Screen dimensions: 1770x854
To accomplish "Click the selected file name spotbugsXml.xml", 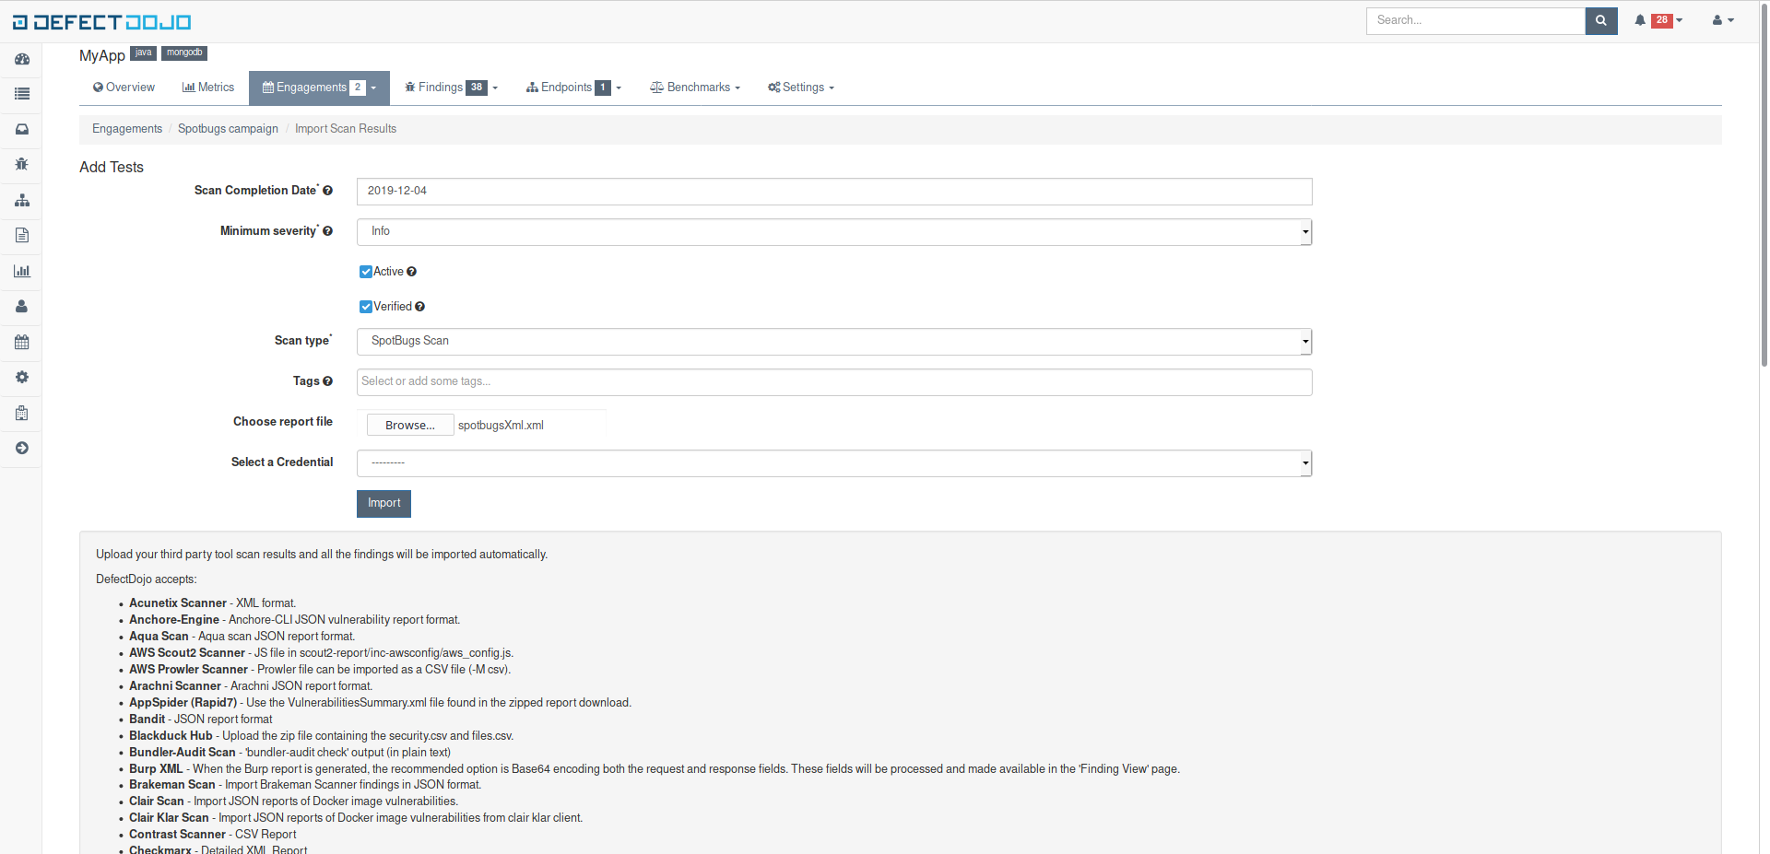I will click(x=501, y=426).
